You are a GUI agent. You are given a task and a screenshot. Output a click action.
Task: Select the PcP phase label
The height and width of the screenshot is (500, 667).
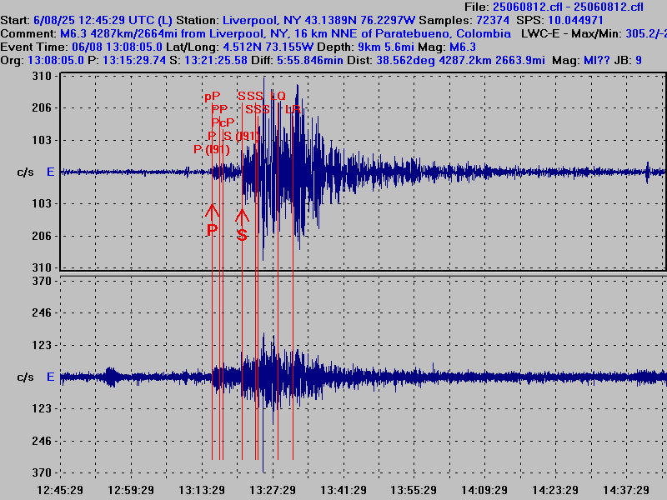point(223,122)
